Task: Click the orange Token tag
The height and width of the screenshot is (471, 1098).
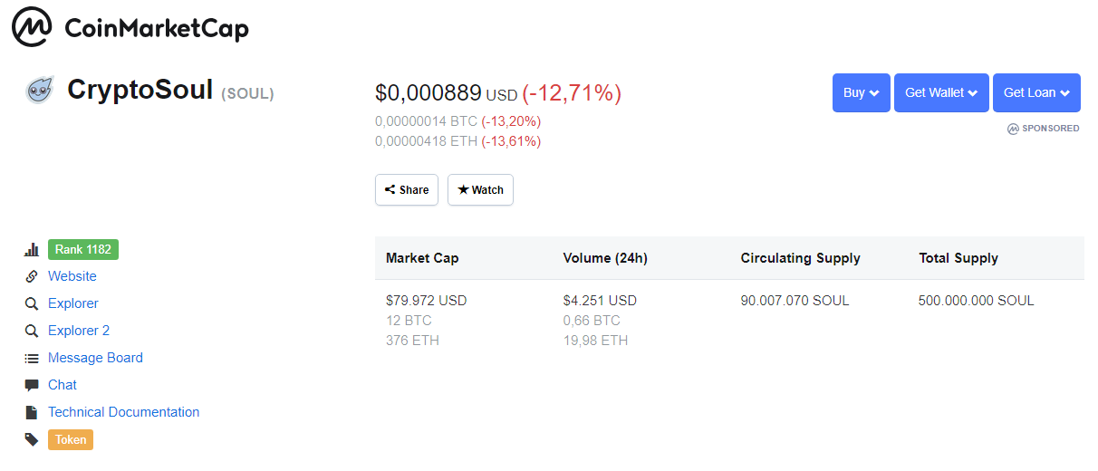Action: click(x=71, y=440)
